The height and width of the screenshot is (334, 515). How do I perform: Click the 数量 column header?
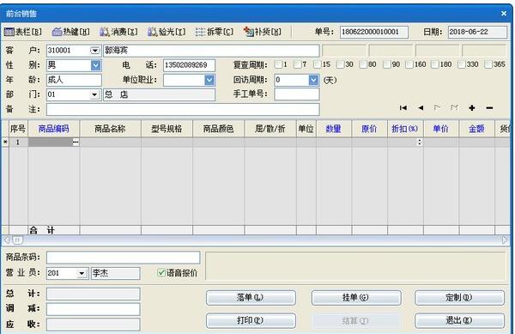333,129
